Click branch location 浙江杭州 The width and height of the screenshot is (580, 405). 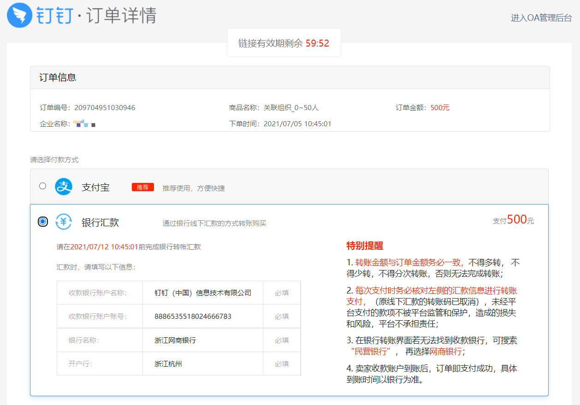pos(168,364)
